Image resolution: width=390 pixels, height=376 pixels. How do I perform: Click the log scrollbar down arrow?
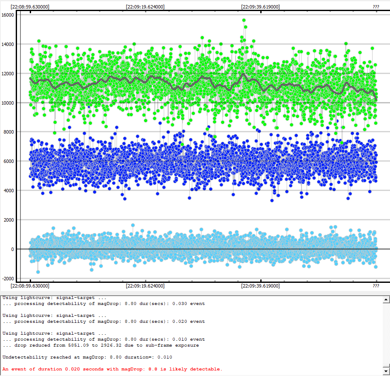(x=386, y=371)
